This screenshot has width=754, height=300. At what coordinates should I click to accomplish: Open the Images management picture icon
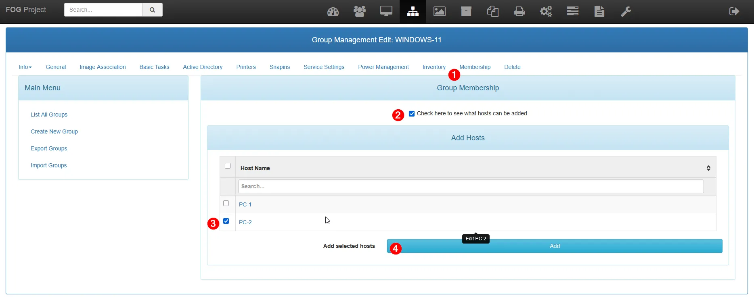(x=440, y=12)
